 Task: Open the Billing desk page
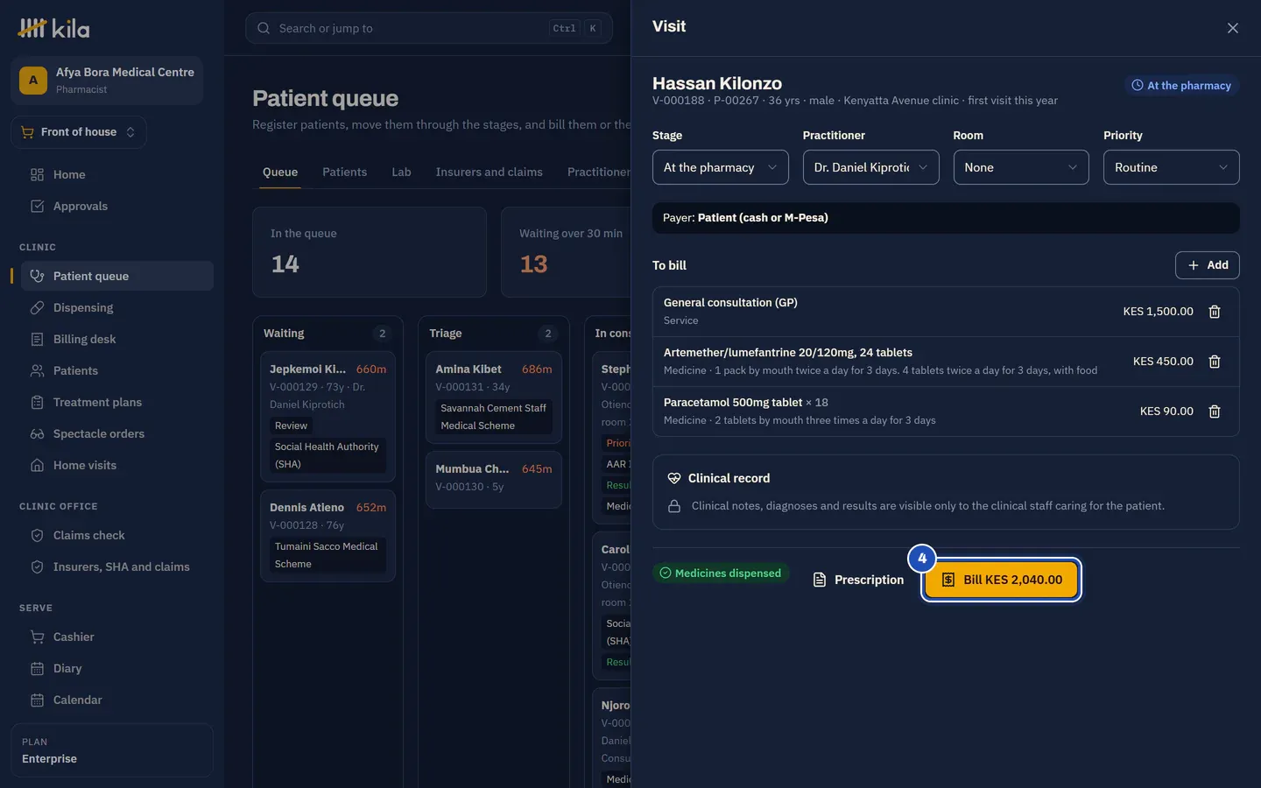coord(116,339)
